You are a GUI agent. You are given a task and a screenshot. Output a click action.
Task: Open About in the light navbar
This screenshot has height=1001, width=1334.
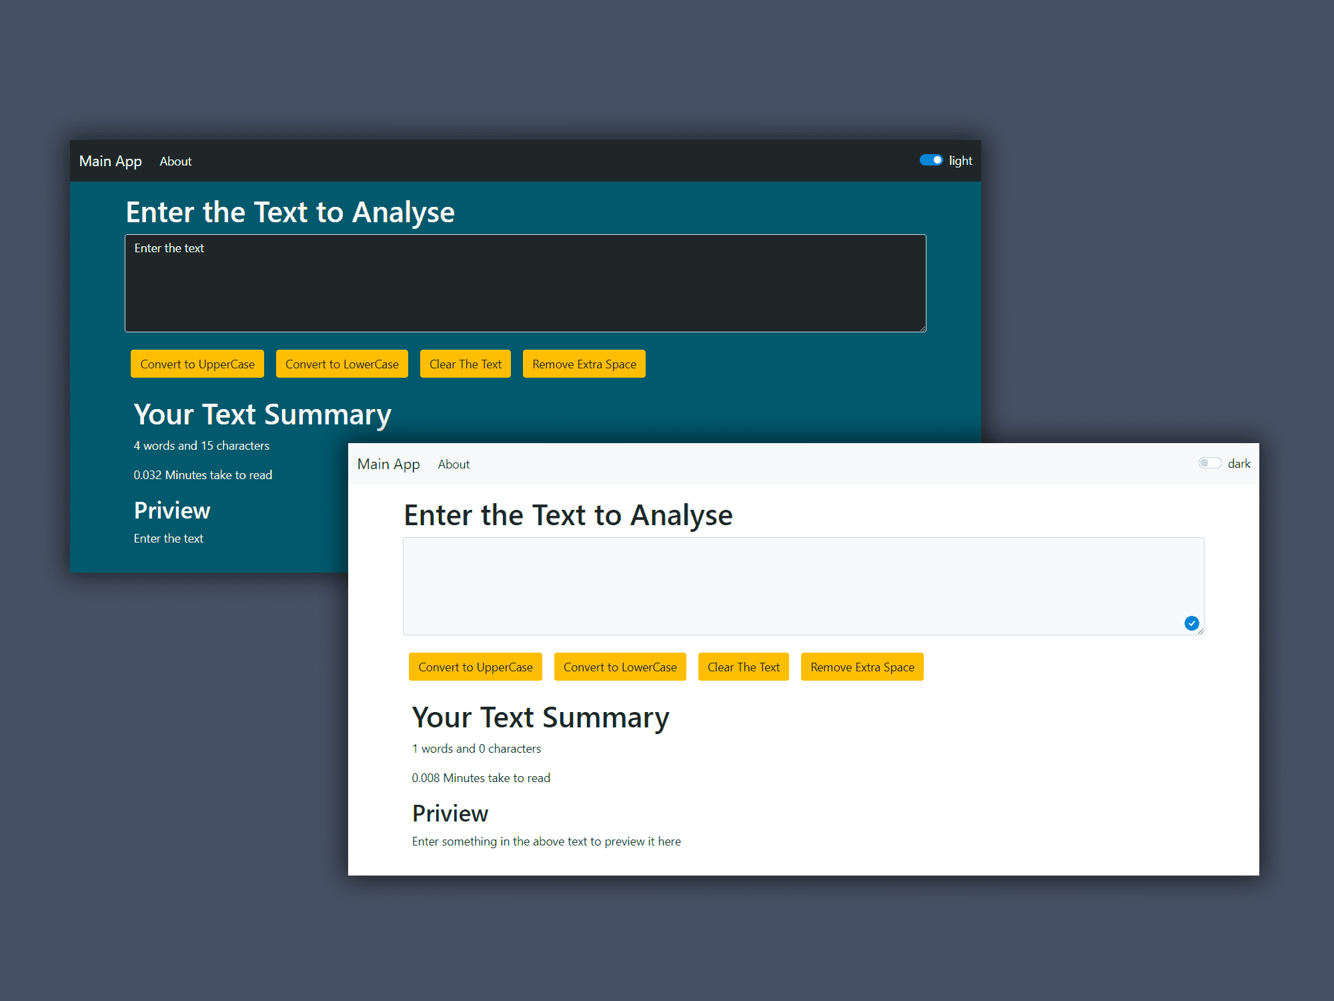pos(454,464)
